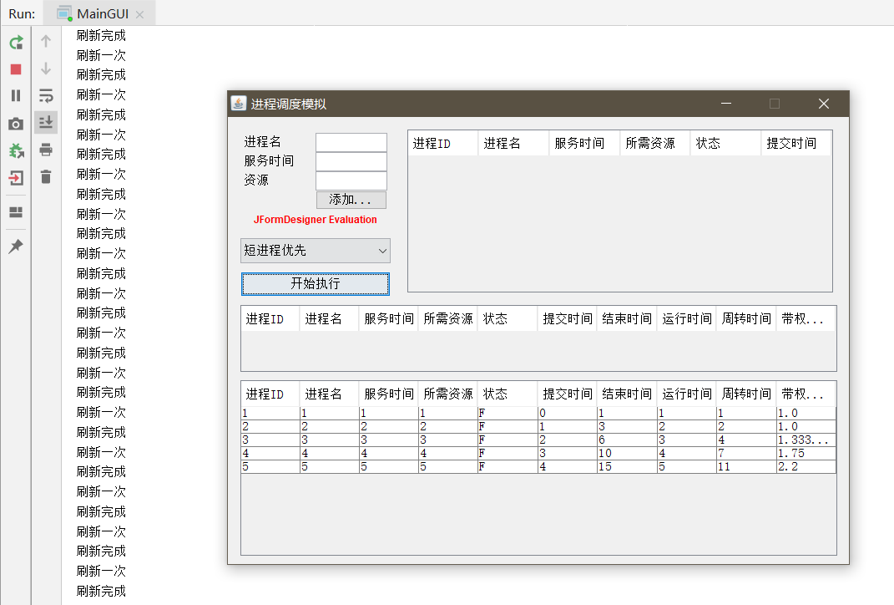Click 进程ID header in the top-right table
The height and width of the screenshot is (605, 894).
click(x=443, y=143)
